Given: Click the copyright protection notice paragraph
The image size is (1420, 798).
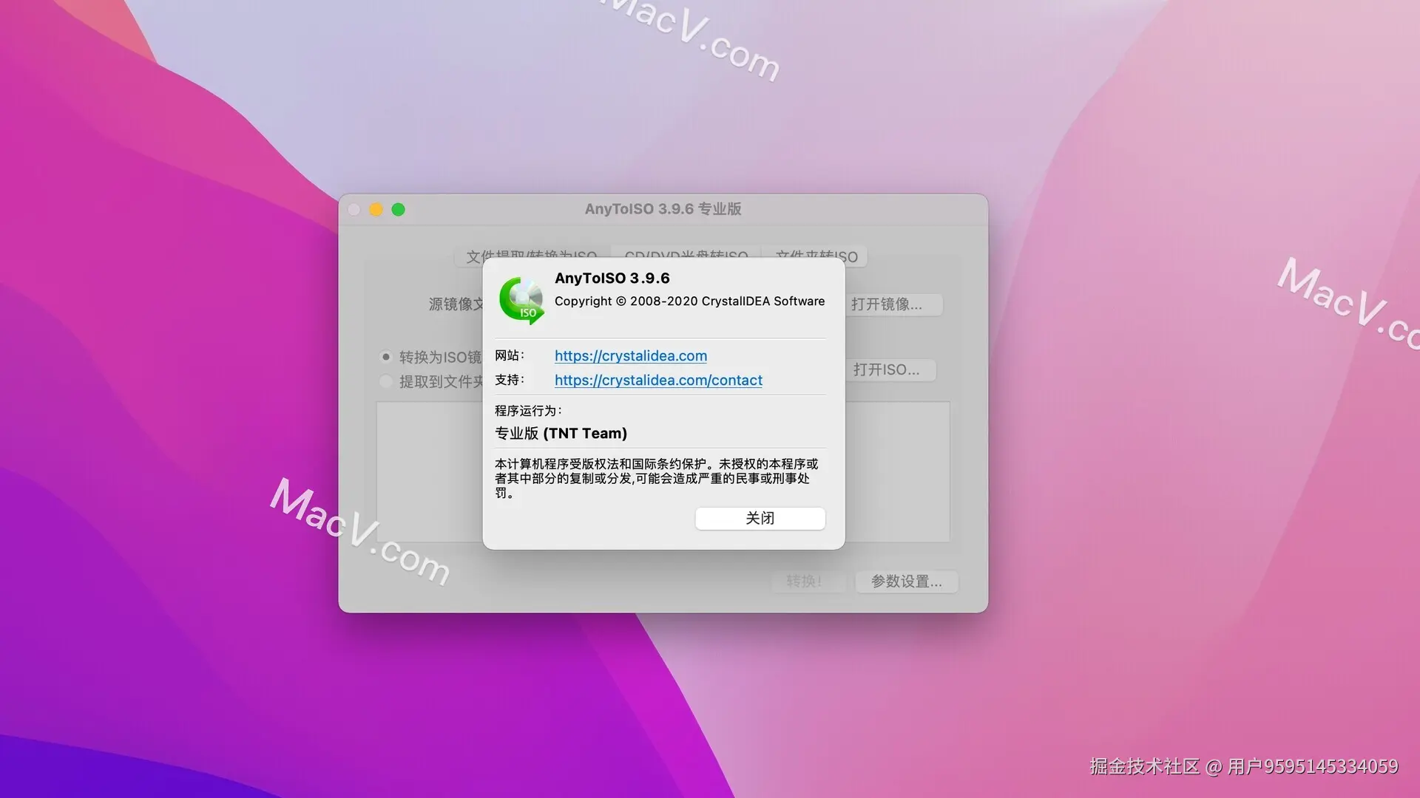Looking at the screenshot, I should tap(657, 479).
